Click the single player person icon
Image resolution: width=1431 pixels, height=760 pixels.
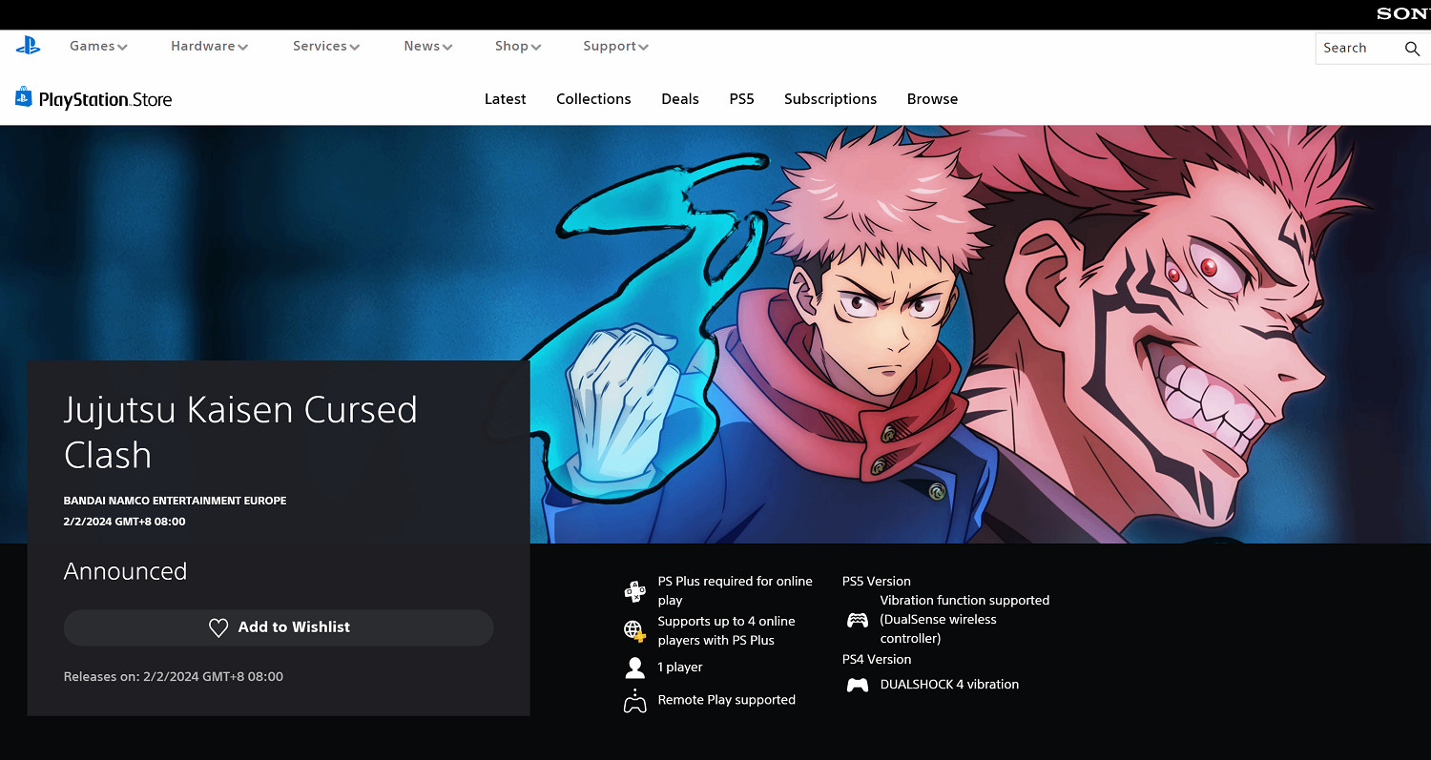tap(634, 668)
